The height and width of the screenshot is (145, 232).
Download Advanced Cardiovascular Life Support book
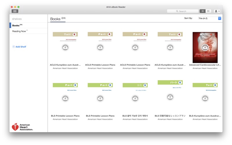pyautogui.click(x=205, y=48)
